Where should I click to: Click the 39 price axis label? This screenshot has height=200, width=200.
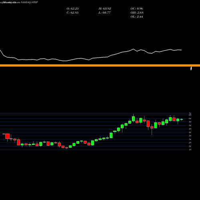point(190,136)
